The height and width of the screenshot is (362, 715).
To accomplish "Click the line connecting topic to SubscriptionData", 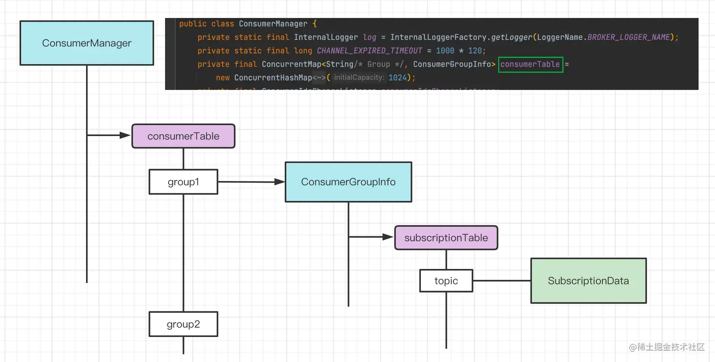I will 502,281.
